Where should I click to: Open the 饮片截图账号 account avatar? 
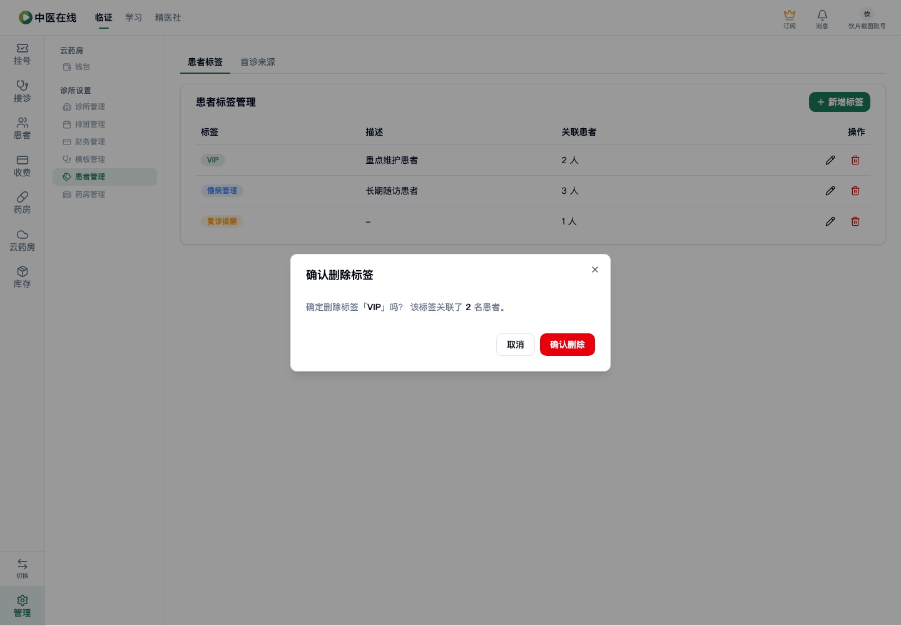(x=867, y=14)
